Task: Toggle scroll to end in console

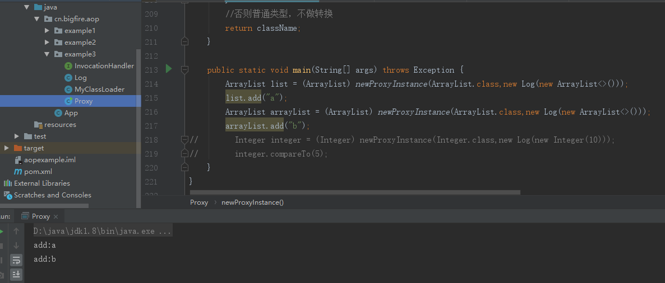Action: tap(16, 274)
